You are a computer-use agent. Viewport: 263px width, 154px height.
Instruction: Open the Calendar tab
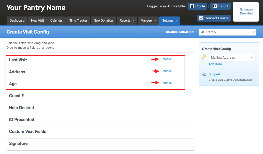pos(57,21)
